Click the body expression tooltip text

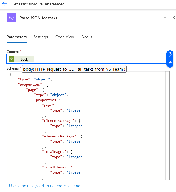(x=74, y=69)
